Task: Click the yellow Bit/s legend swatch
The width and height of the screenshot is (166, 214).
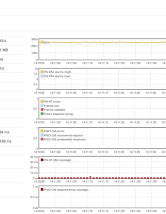Action: [x=42, y=42]
